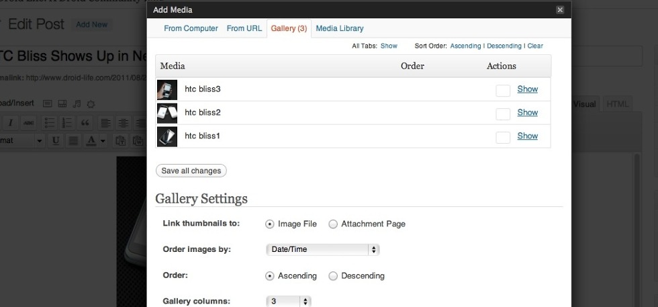Click the Add Video icon beside Upload/Insert
This screenshot has width=658, height=307.
click(x=62, y=104)
